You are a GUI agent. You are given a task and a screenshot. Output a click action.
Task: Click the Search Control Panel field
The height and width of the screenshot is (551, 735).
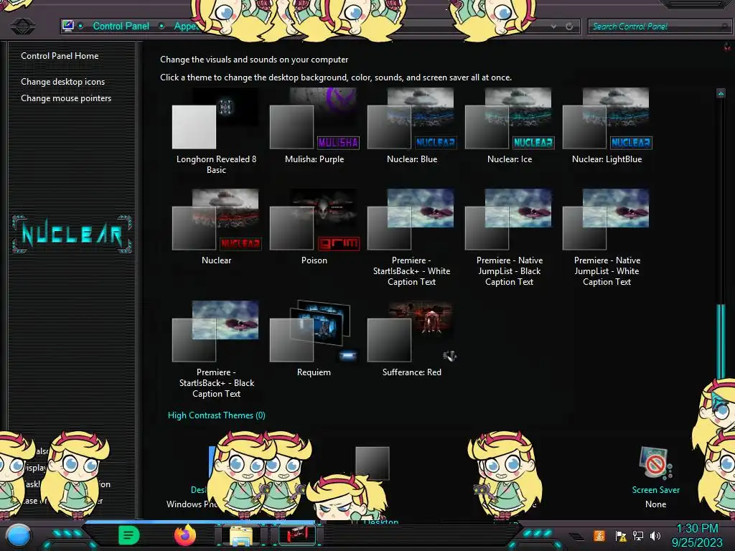659,27
